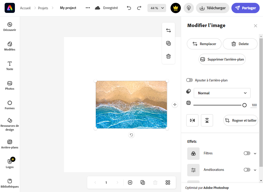Click the lightbulb icon in top bar
The height and width of the screenshot is (192, 263).
189,8
